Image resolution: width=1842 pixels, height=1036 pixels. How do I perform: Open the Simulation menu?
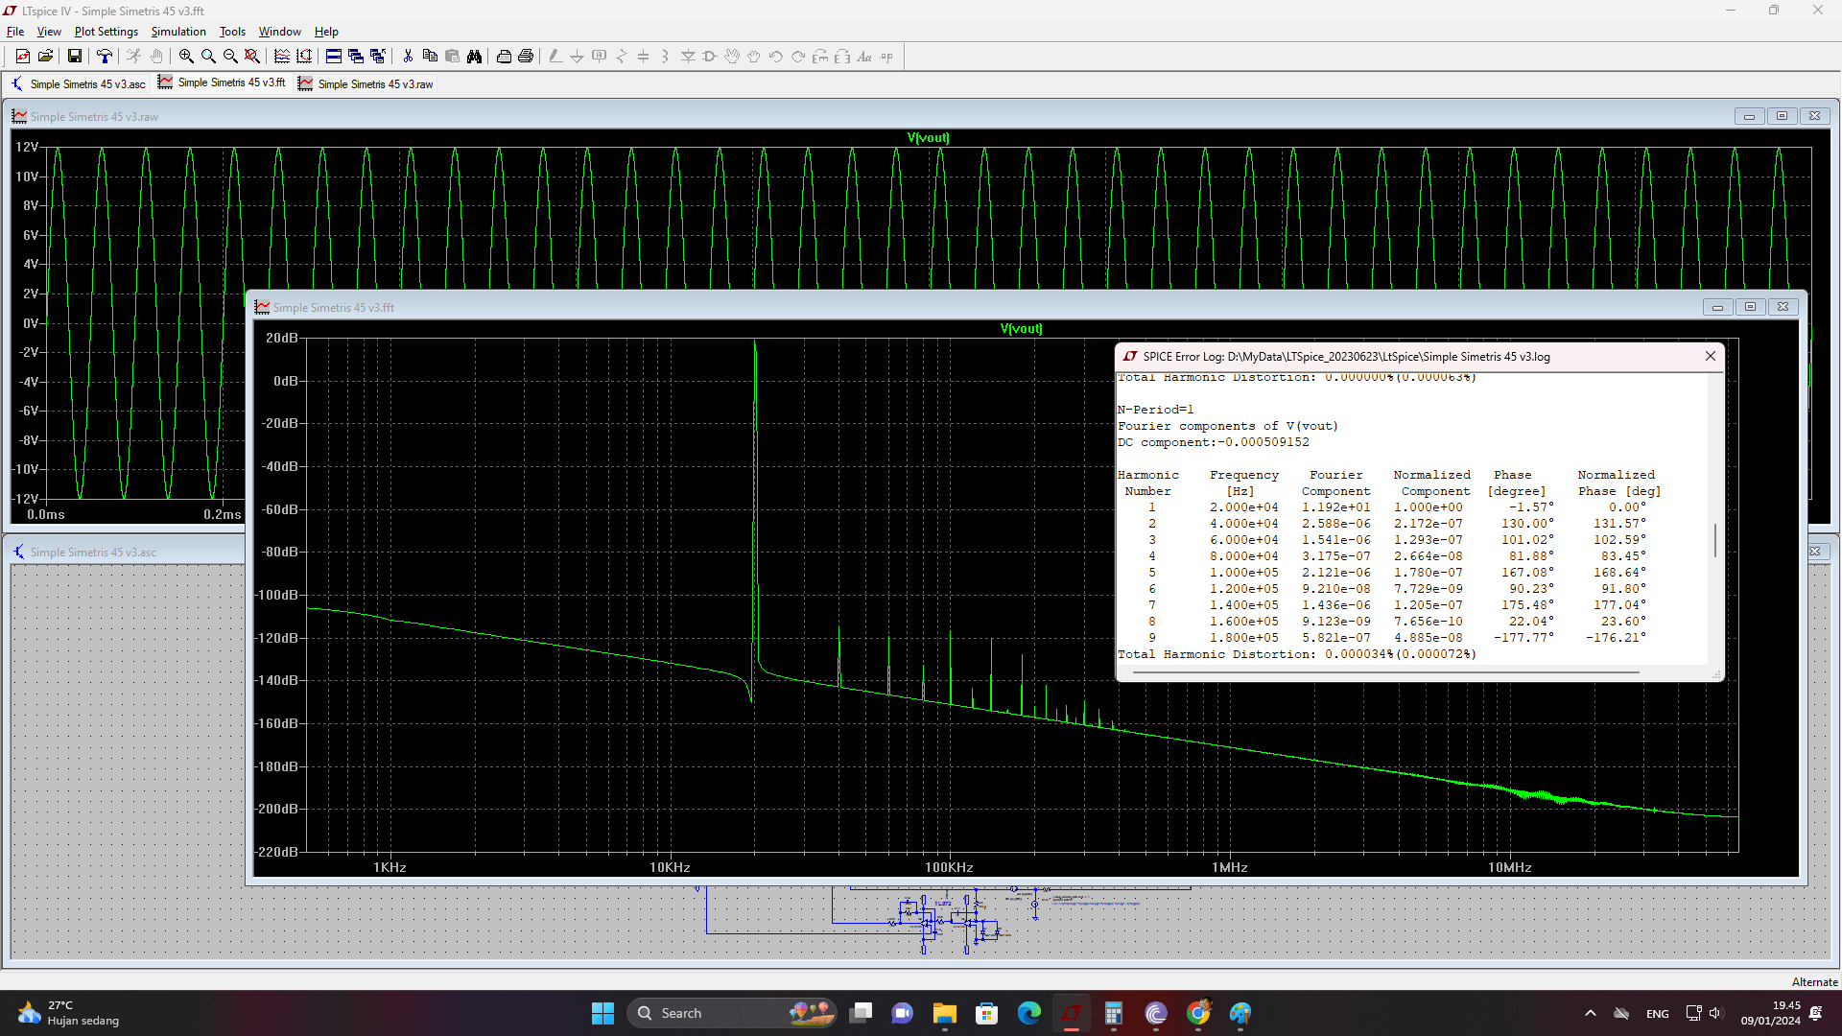[x=178, y=32]
